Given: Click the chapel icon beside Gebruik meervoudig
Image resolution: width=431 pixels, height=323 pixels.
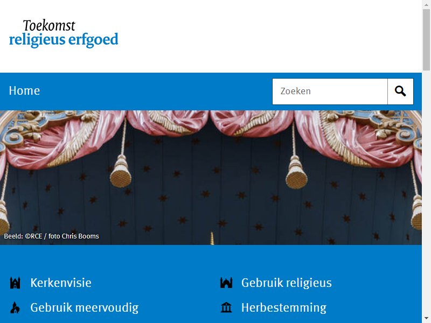Looking at the screenshot, I should point(15,307).
